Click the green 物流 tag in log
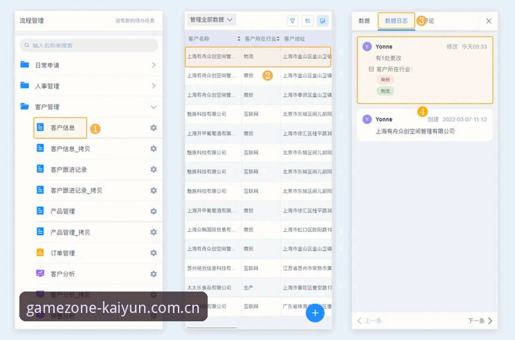Screen dimensions: 515x340 point(386,91)
